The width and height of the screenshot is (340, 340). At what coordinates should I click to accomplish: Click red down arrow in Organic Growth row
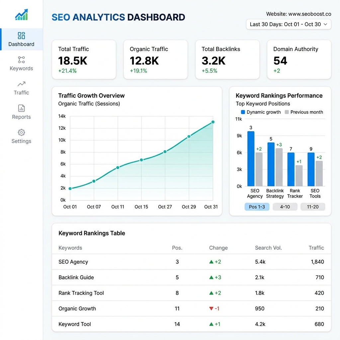click(x=211, y=308)
